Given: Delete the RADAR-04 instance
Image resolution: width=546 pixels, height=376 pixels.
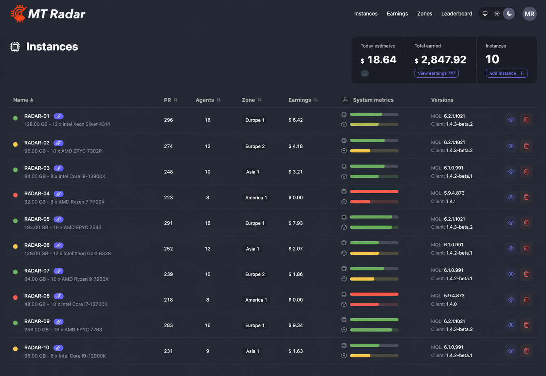Looking at the screenshot, I should (x=526, y=197).
